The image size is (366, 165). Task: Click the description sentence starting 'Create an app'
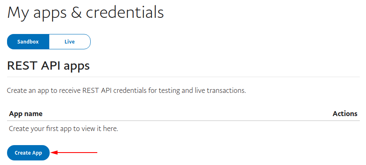pos(126,91)
